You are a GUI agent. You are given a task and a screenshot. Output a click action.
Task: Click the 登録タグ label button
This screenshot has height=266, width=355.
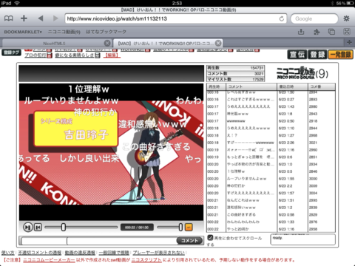11,52
